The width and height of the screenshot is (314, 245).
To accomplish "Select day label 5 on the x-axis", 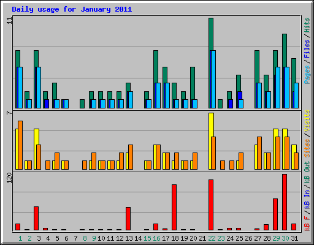I will [57, 238].
